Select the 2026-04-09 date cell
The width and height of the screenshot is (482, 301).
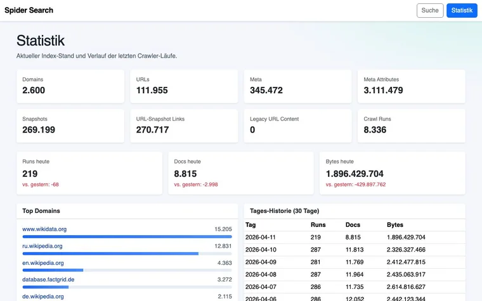(x=261, y=262)
